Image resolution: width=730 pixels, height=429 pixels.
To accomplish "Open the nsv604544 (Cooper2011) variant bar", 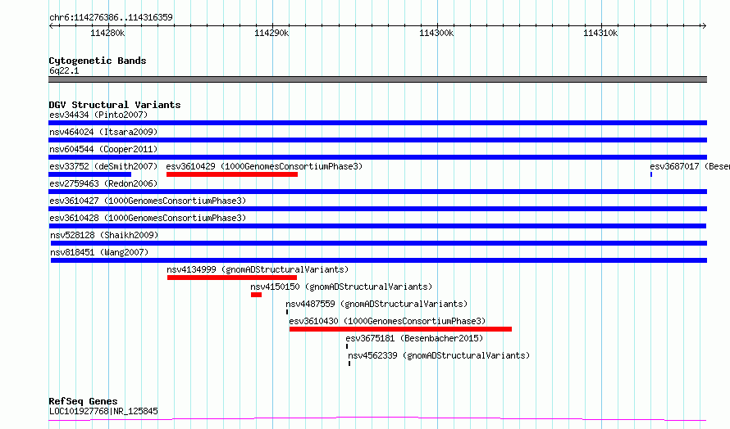I will (x=377, y=157).
